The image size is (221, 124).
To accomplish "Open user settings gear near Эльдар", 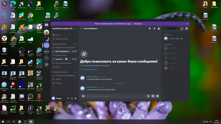I will [x=76, y=98].
